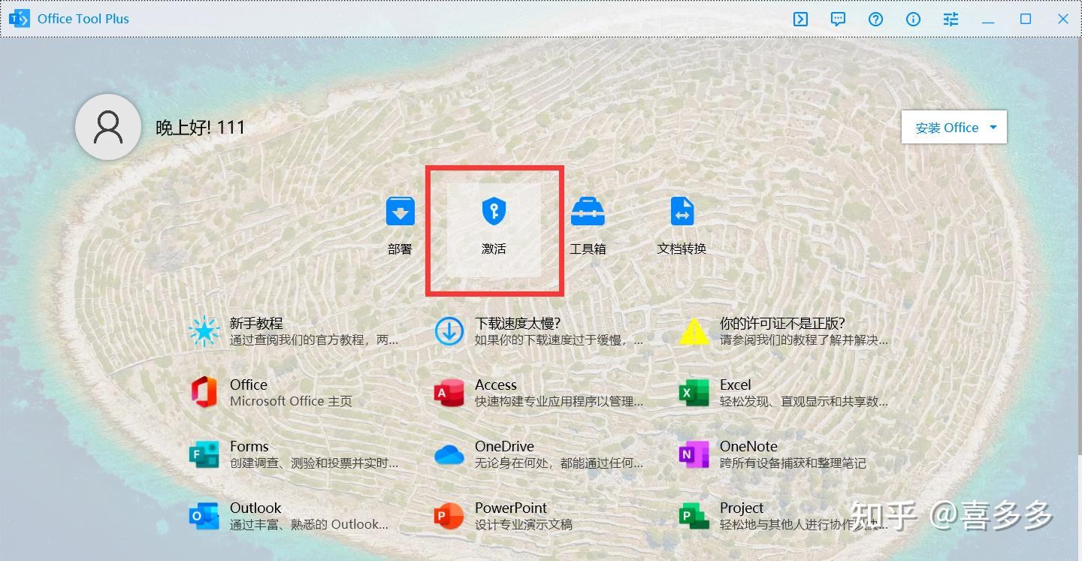
Task: Click the Microsoft Office logo icon
Action: [x=204, y=392]
